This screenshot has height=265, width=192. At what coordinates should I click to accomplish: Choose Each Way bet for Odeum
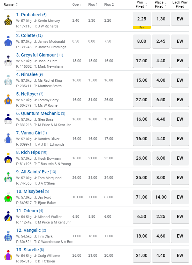coord(180,216)
